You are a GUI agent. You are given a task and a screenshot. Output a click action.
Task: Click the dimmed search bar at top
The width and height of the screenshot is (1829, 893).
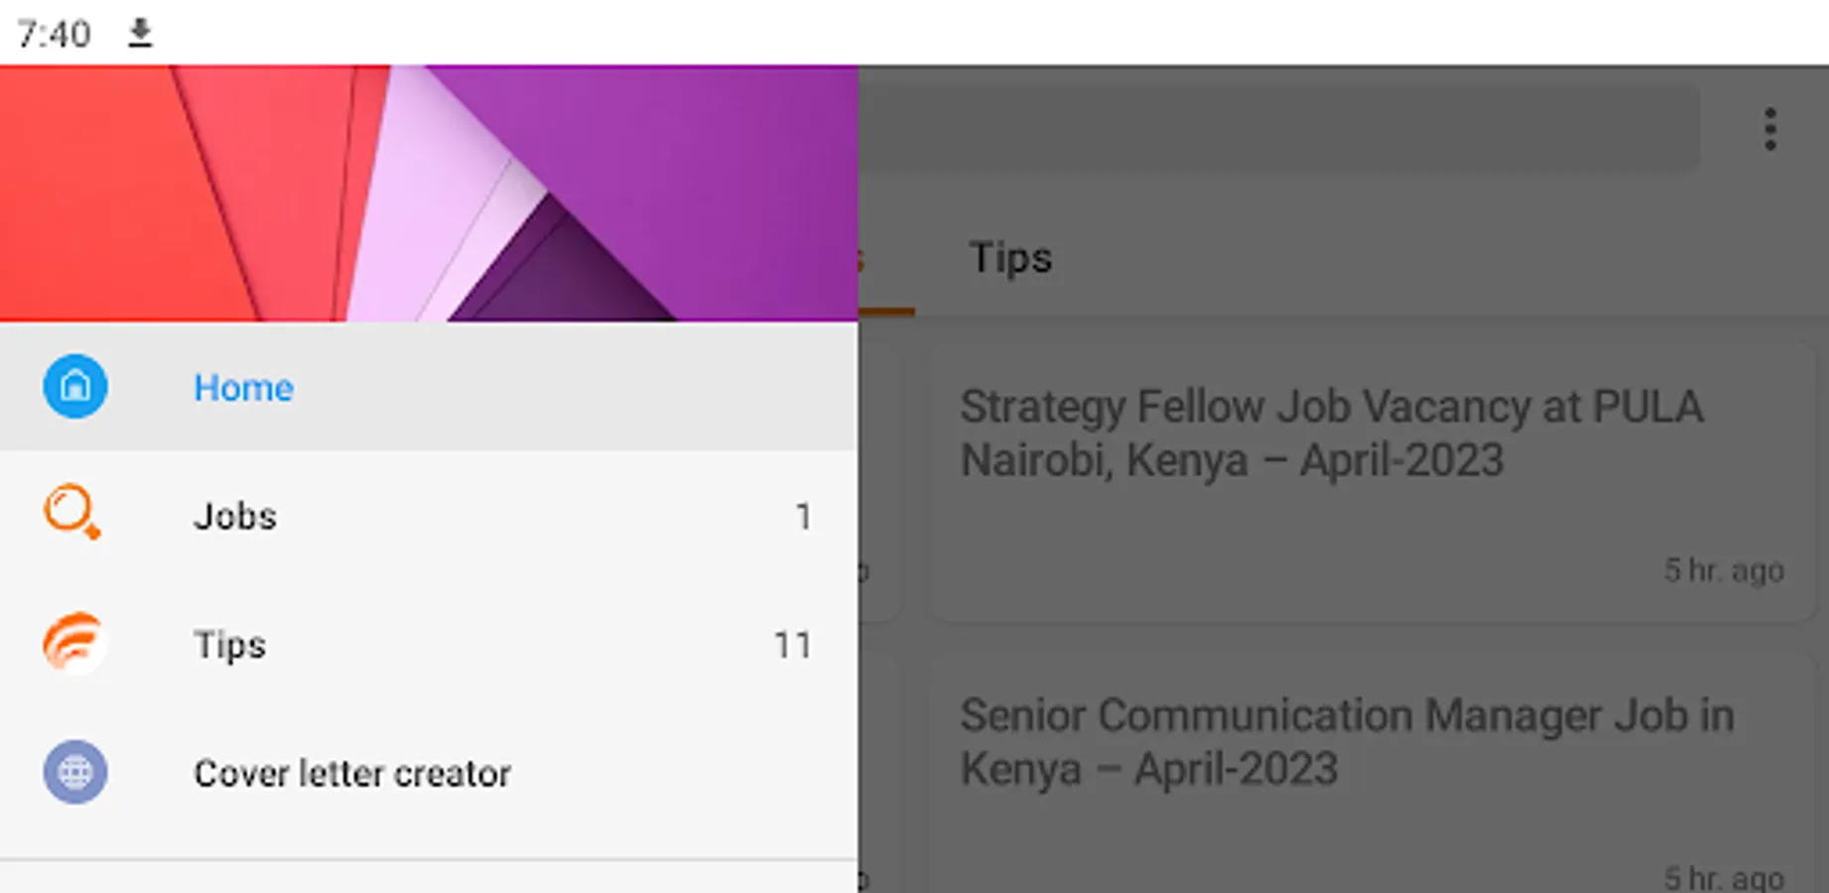click(x=1279, y=129)
